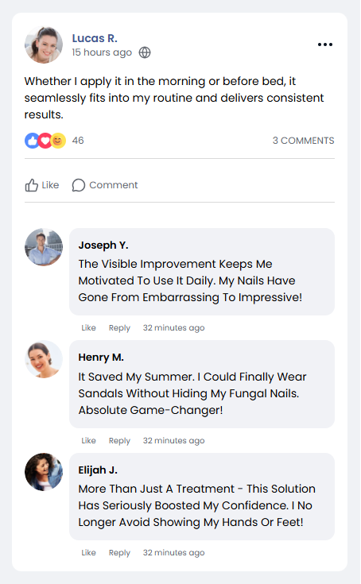Click the globe public visibility icon
The image size is (361, 584).
tap(145, 52)
